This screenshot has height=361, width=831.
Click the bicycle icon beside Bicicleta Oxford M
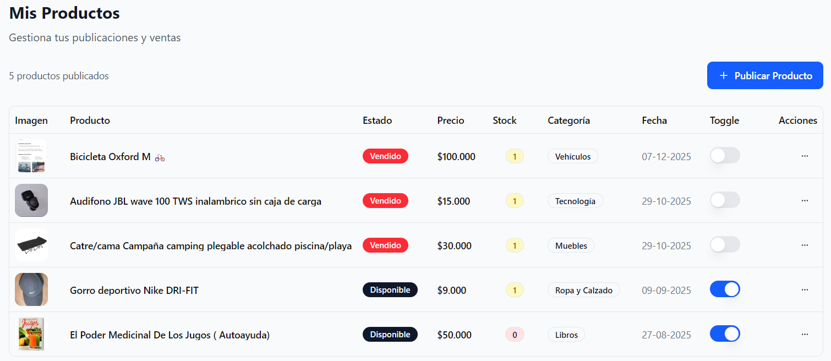click(x=159, y=157)
